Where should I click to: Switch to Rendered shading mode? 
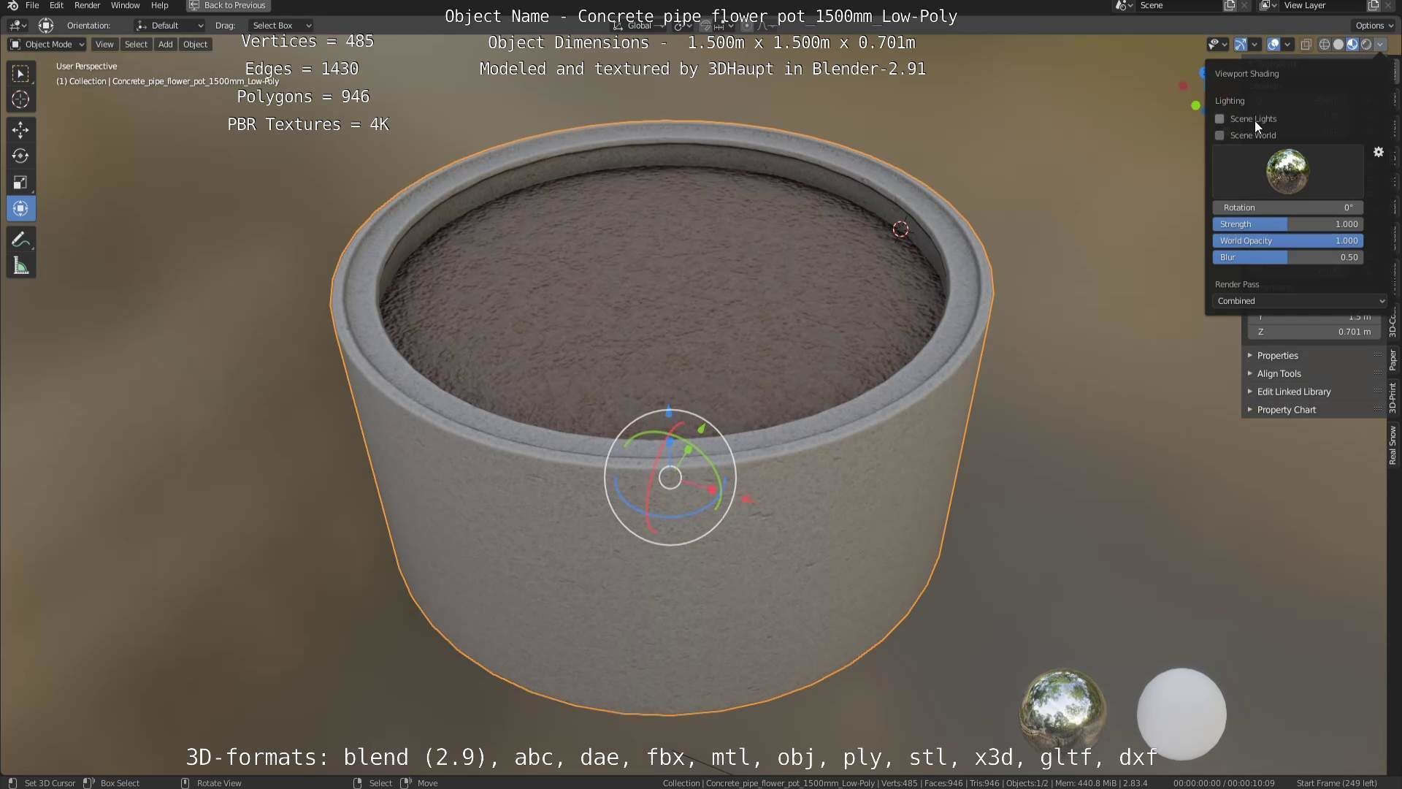(x=1366, y=45)
